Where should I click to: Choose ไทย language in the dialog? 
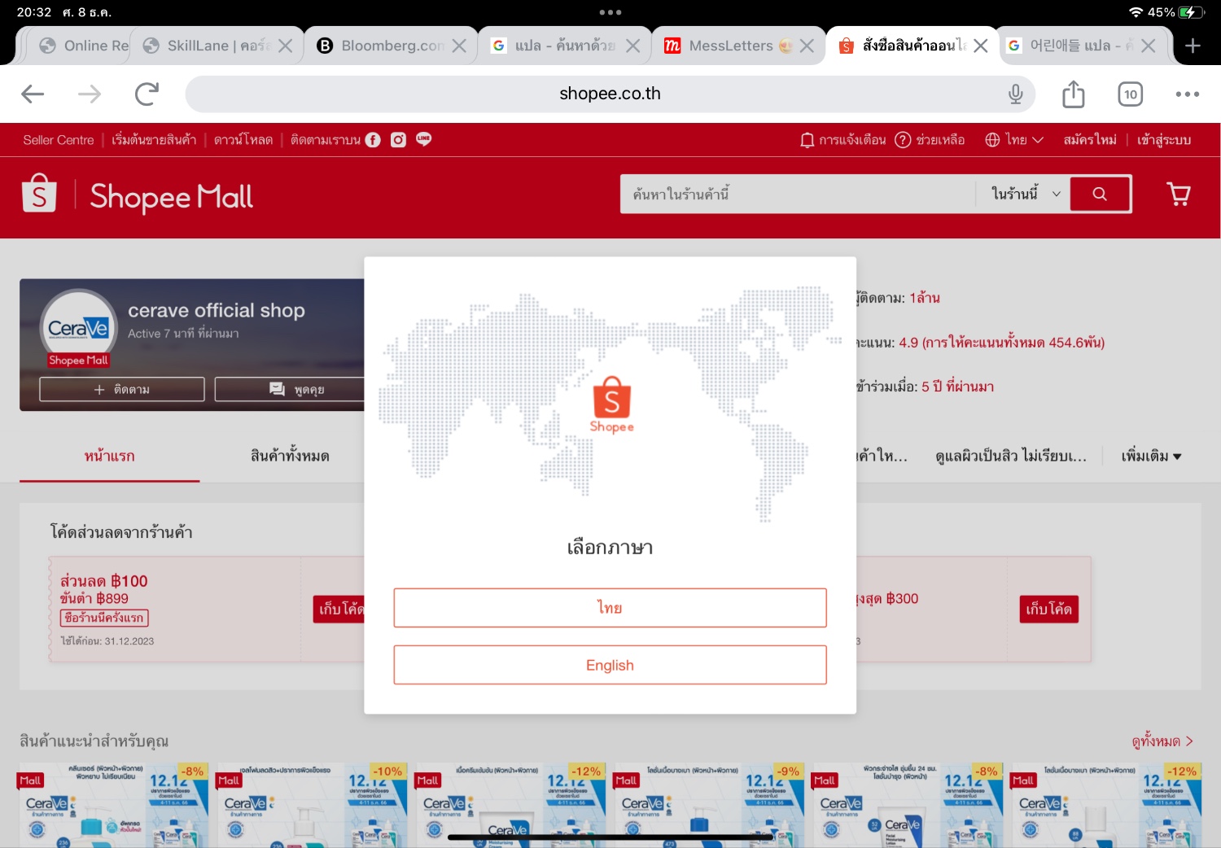[x=610, y=608]
